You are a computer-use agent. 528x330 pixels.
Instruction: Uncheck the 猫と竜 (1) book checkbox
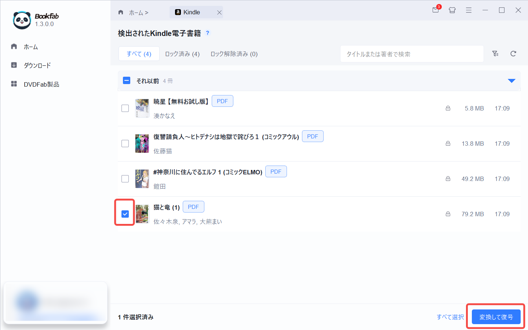[x=125, y=214]
